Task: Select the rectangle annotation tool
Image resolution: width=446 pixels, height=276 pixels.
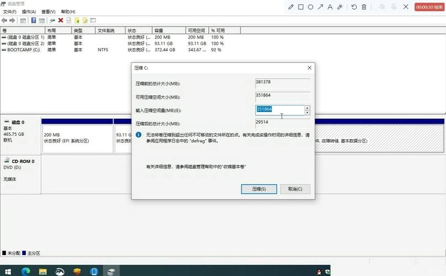Action: (301, 7)
